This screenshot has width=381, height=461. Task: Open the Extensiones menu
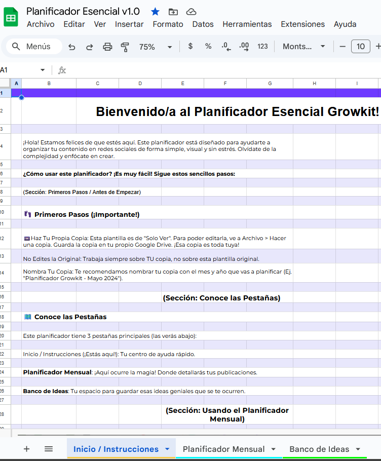pyautogui.click(x=302, y=24)
